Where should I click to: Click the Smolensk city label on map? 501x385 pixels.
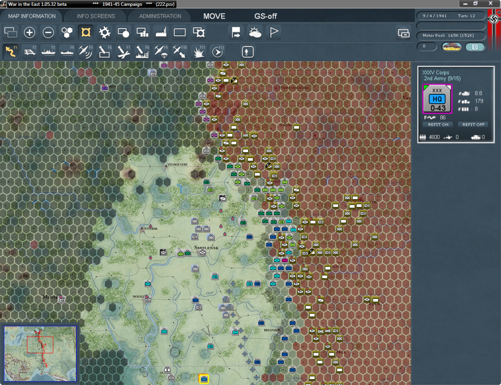pyautogui.click(x=206, y=248)
